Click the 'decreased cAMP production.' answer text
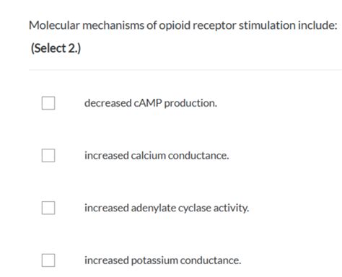This screenshot has height=277, width=342. [x=151, y=103]
